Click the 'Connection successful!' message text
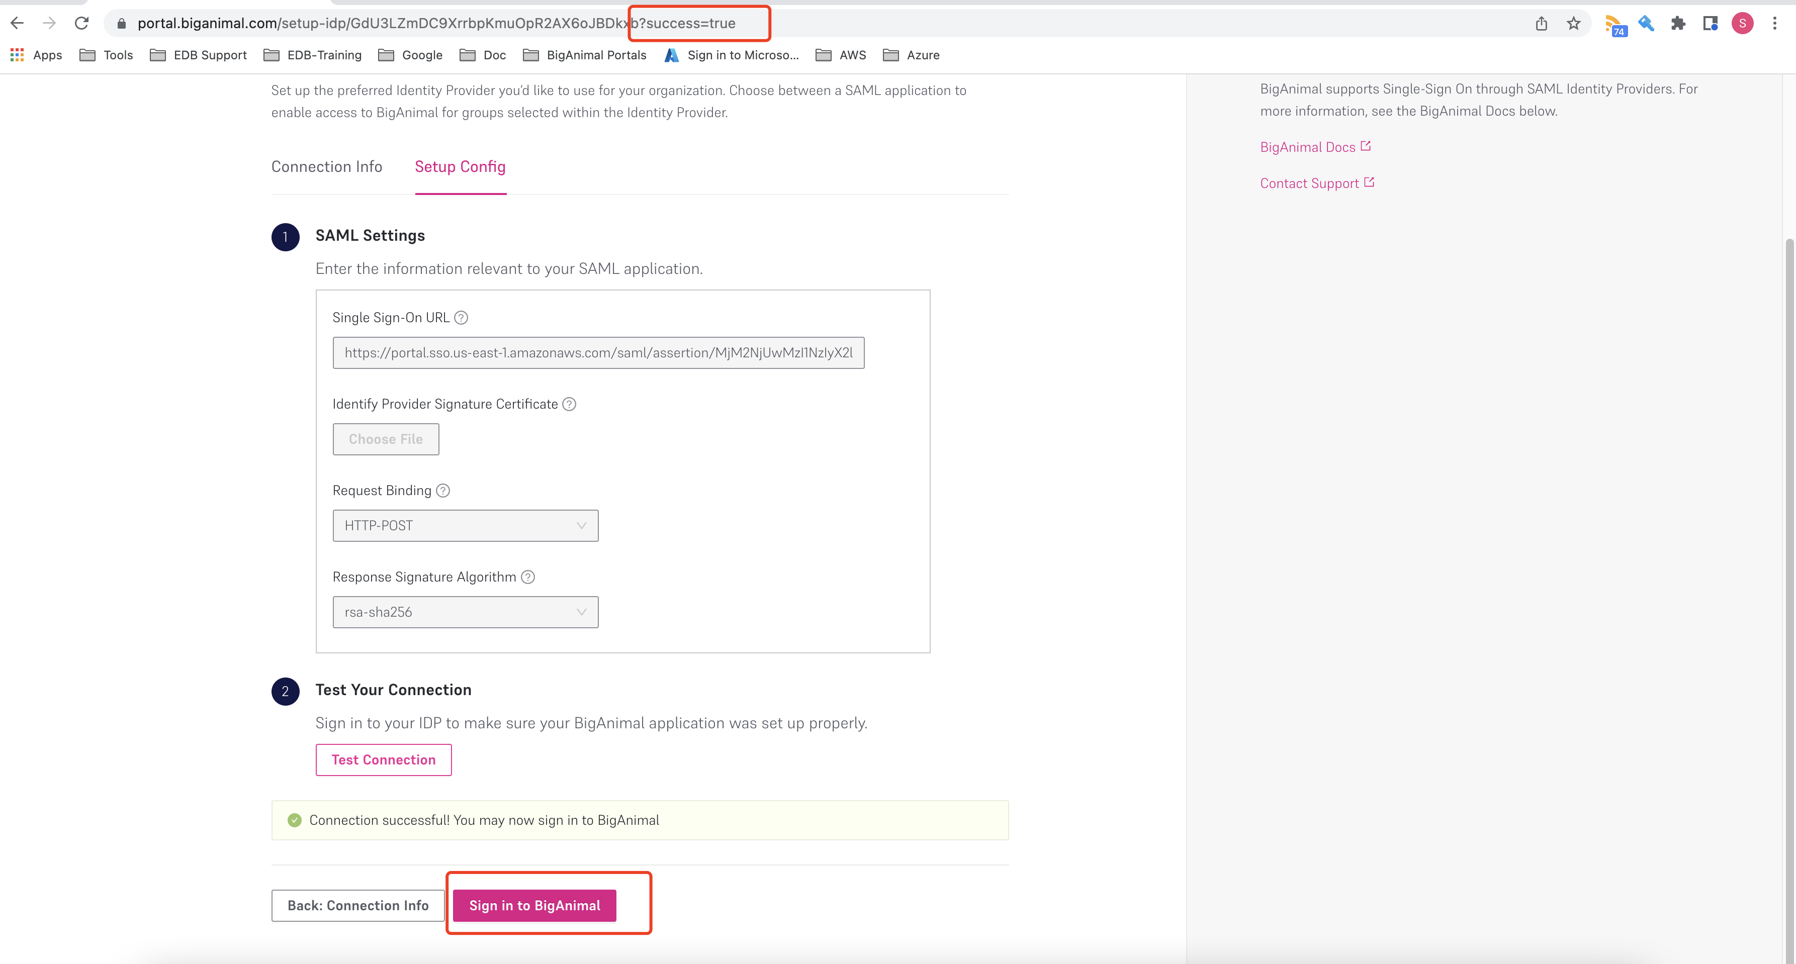The image size is (1796, 964). tap(484, 820)
